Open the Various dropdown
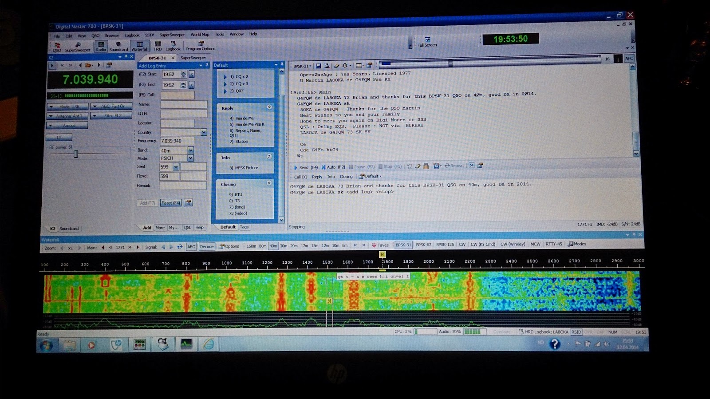This screenshot has height=399, width=710. click(67, 126)
